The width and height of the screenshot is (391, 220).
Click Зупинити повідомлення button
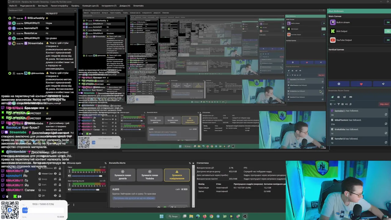(177, 175)
